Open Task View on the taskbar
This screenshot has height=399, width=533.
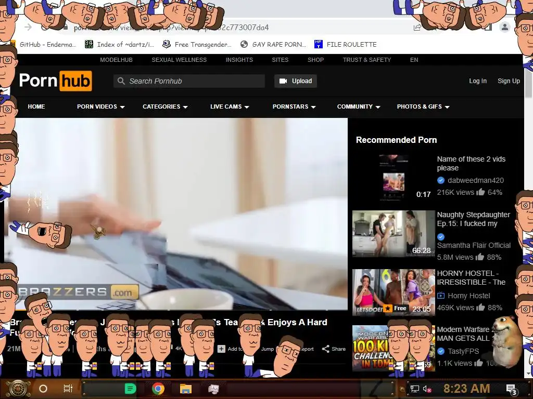pyautogui.click(x=68, y=389)
